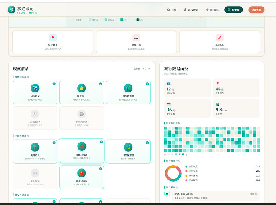This screenshot has width=276, height=205.
Task: Open the 首页 home nav item
Action: 172,10
